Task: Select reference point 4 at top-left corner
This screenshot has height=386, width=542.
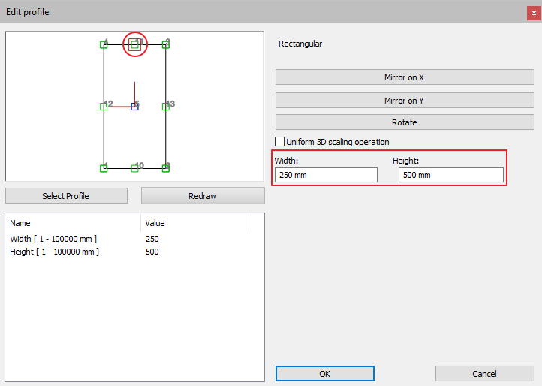Action: point(104,44)
